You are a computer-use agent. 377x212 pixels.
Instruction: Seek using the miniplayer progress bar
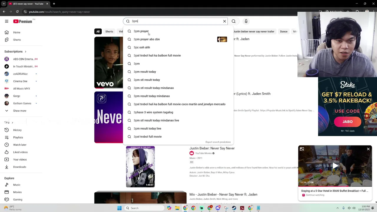tap(335, 186)
